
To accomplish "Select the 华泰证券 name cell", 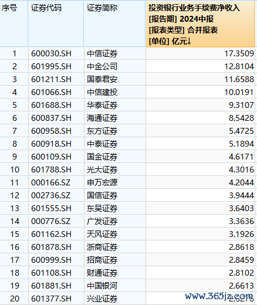I will click(114, 105).
